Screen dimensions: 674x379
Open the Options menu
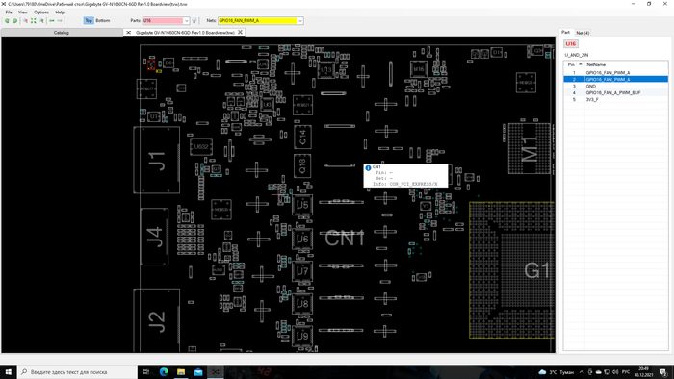click(x=41, y=12)
